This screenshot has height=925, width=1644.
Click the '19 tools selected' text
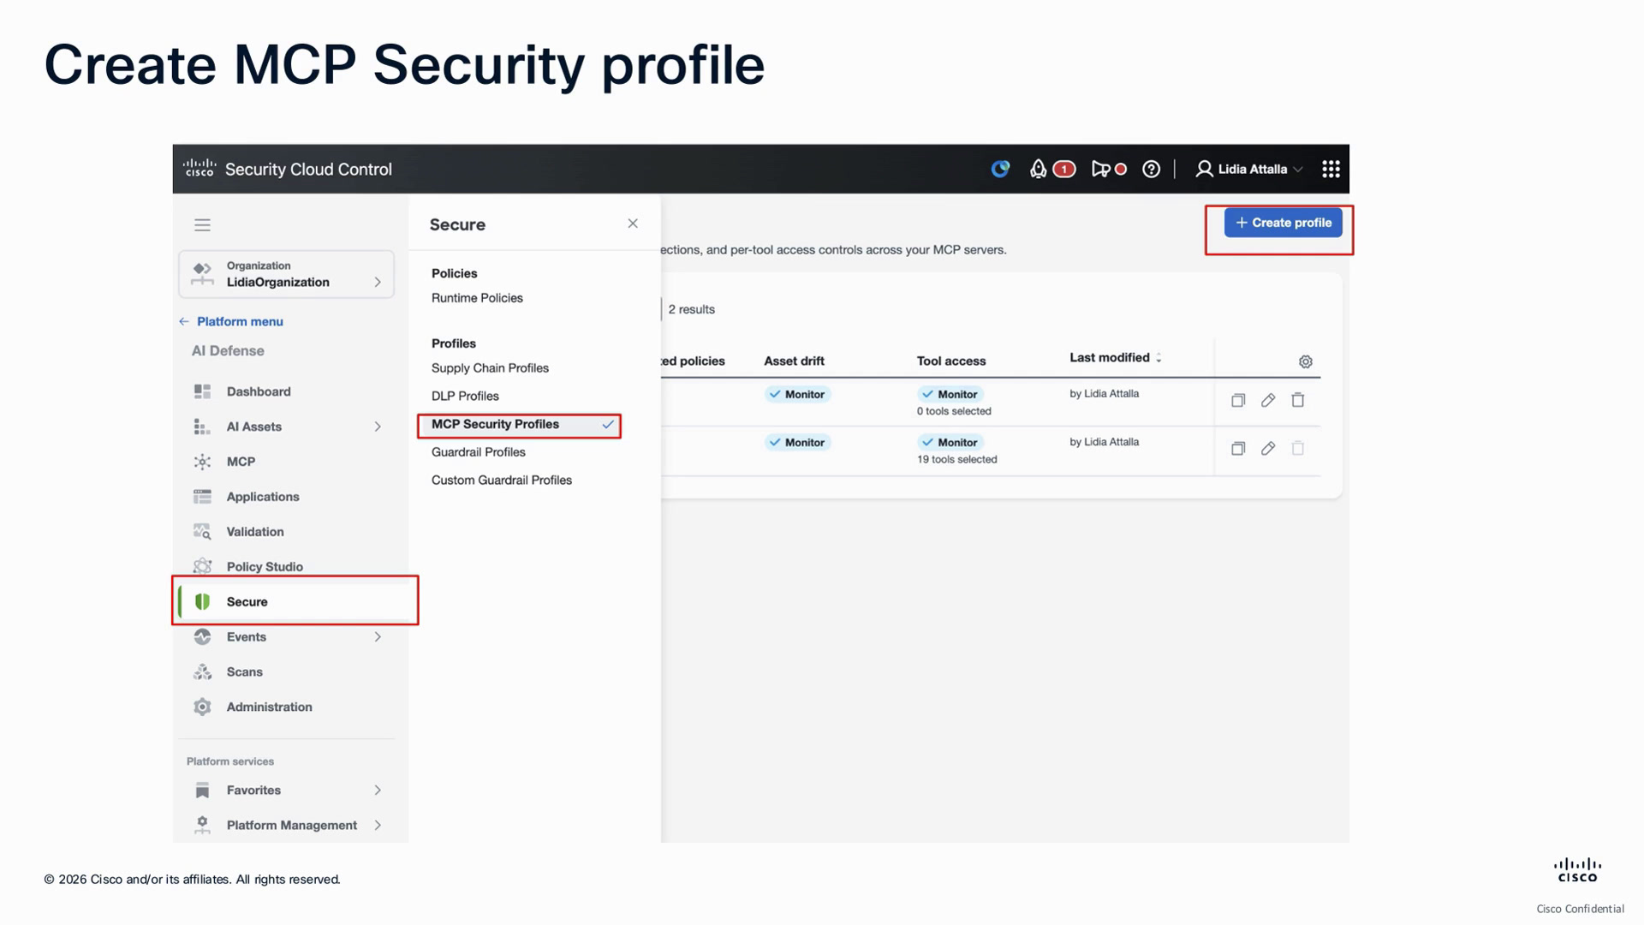pyautogui.click(x=956, y=460)
